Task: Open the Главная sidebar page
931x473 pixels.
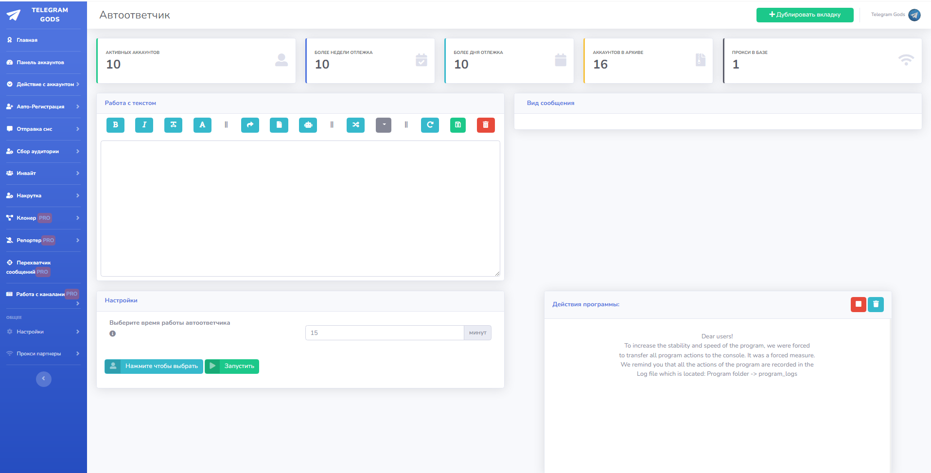Action: pyautogui.click(x=43, y=40)
